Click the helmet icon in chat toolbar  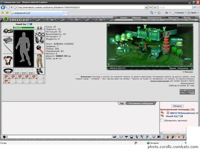coord(159,137)
